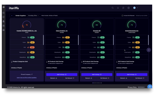Open Cisco Systems, Inc link
Image resolution: width=154 pixels, height=96 pixels.
click(x=62, y=31)
